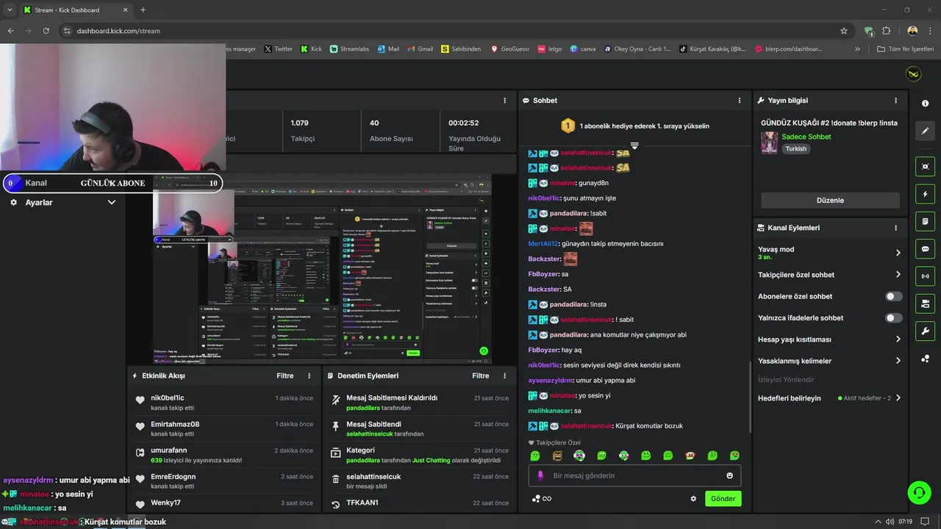Open the green headset support button

click(919, 492)
